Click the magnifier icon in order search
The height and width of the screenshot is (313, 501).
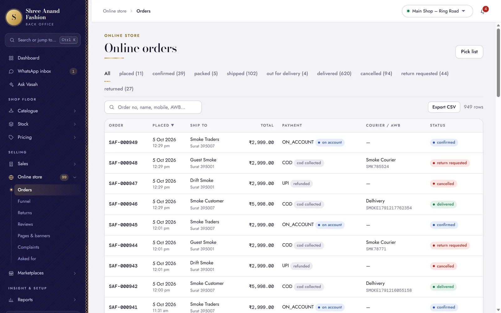coord(111,107)
